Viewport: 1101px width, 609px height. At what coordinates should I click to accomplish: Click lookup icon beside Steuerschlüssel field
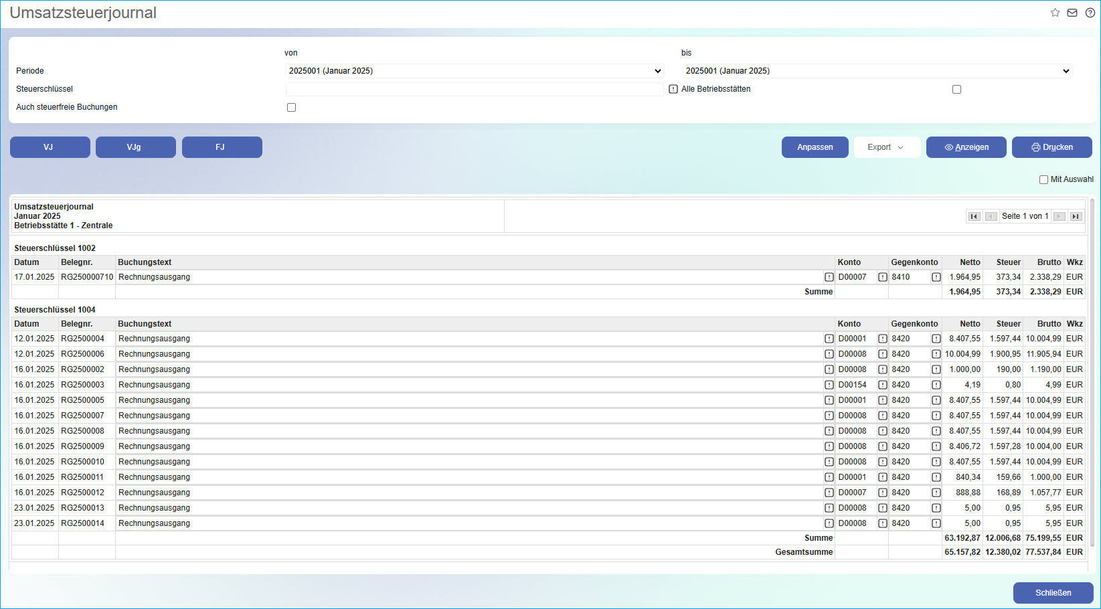pyautogui.click(x=673, y=89)
